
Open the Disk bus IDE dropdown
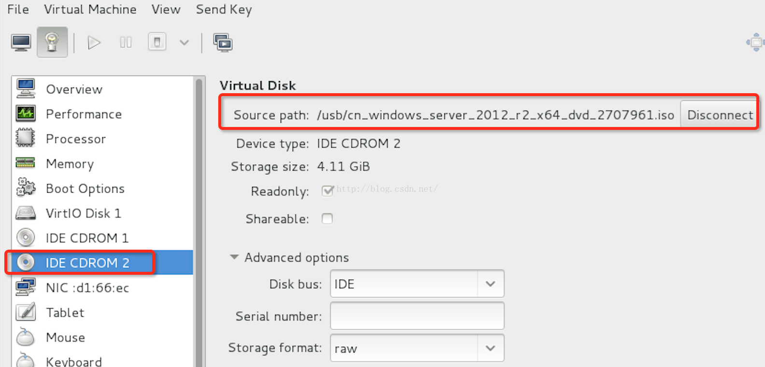coord(417,283)
